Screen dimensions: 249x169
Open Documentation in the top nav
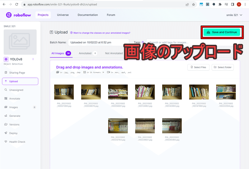(88, 15)
